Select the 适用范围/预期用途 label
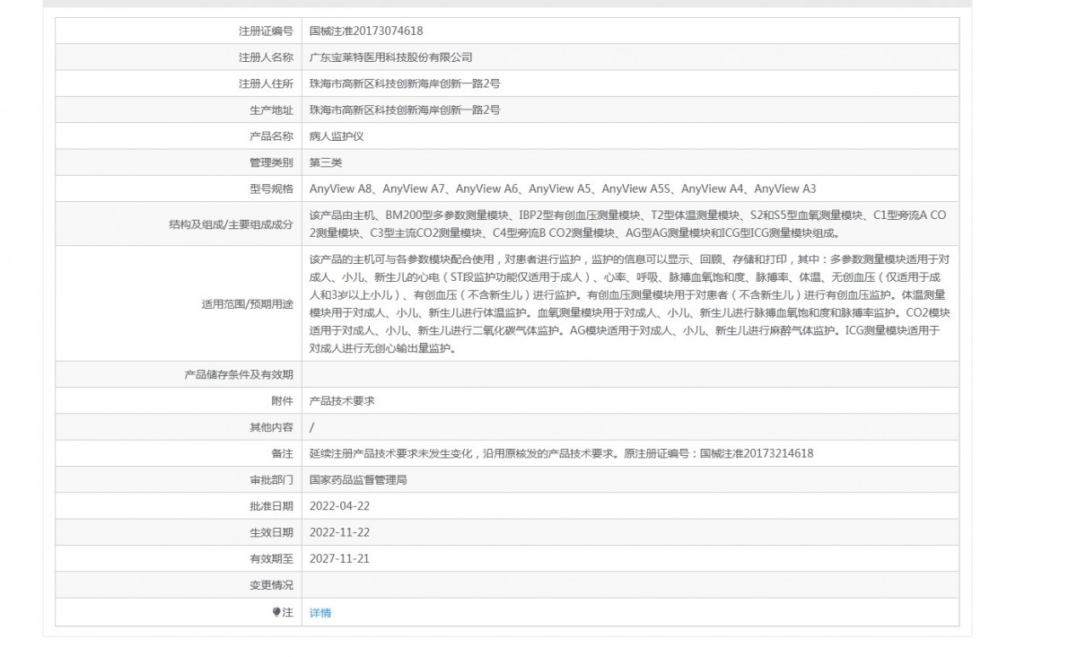Image resolution: width=1077 pixels, height=657 pixels. coord(248,303)
